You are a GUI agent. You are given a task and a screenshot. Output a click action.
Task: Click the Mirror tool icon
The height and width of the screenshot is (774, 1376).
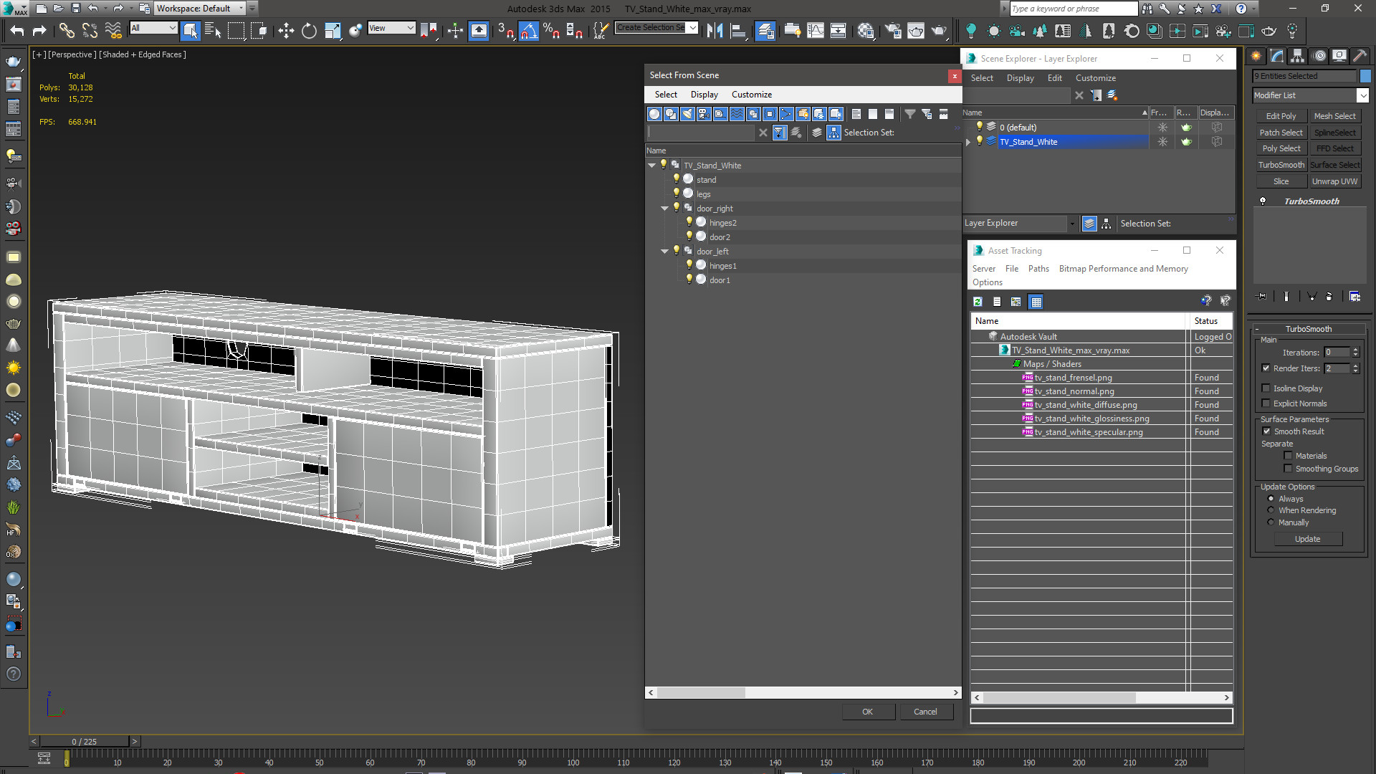point(715,30)
